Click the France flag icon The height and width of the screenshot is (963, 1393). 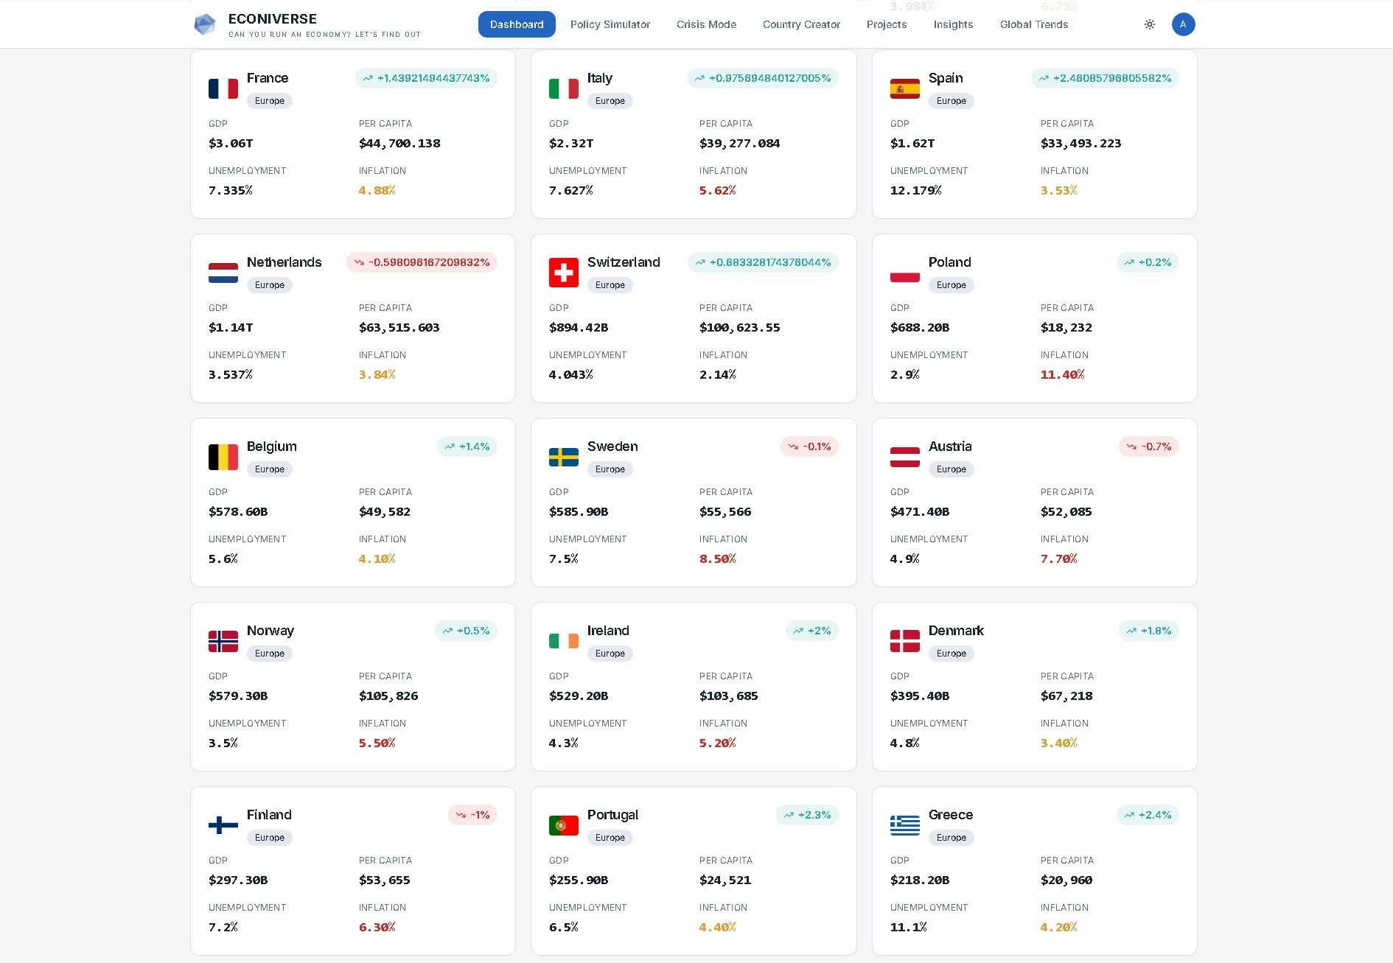223,88
